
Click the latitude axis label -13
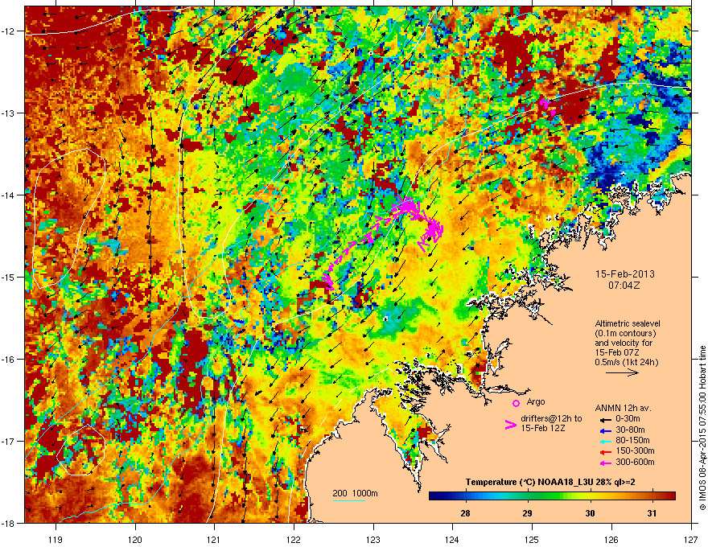[x=9, y=113]
